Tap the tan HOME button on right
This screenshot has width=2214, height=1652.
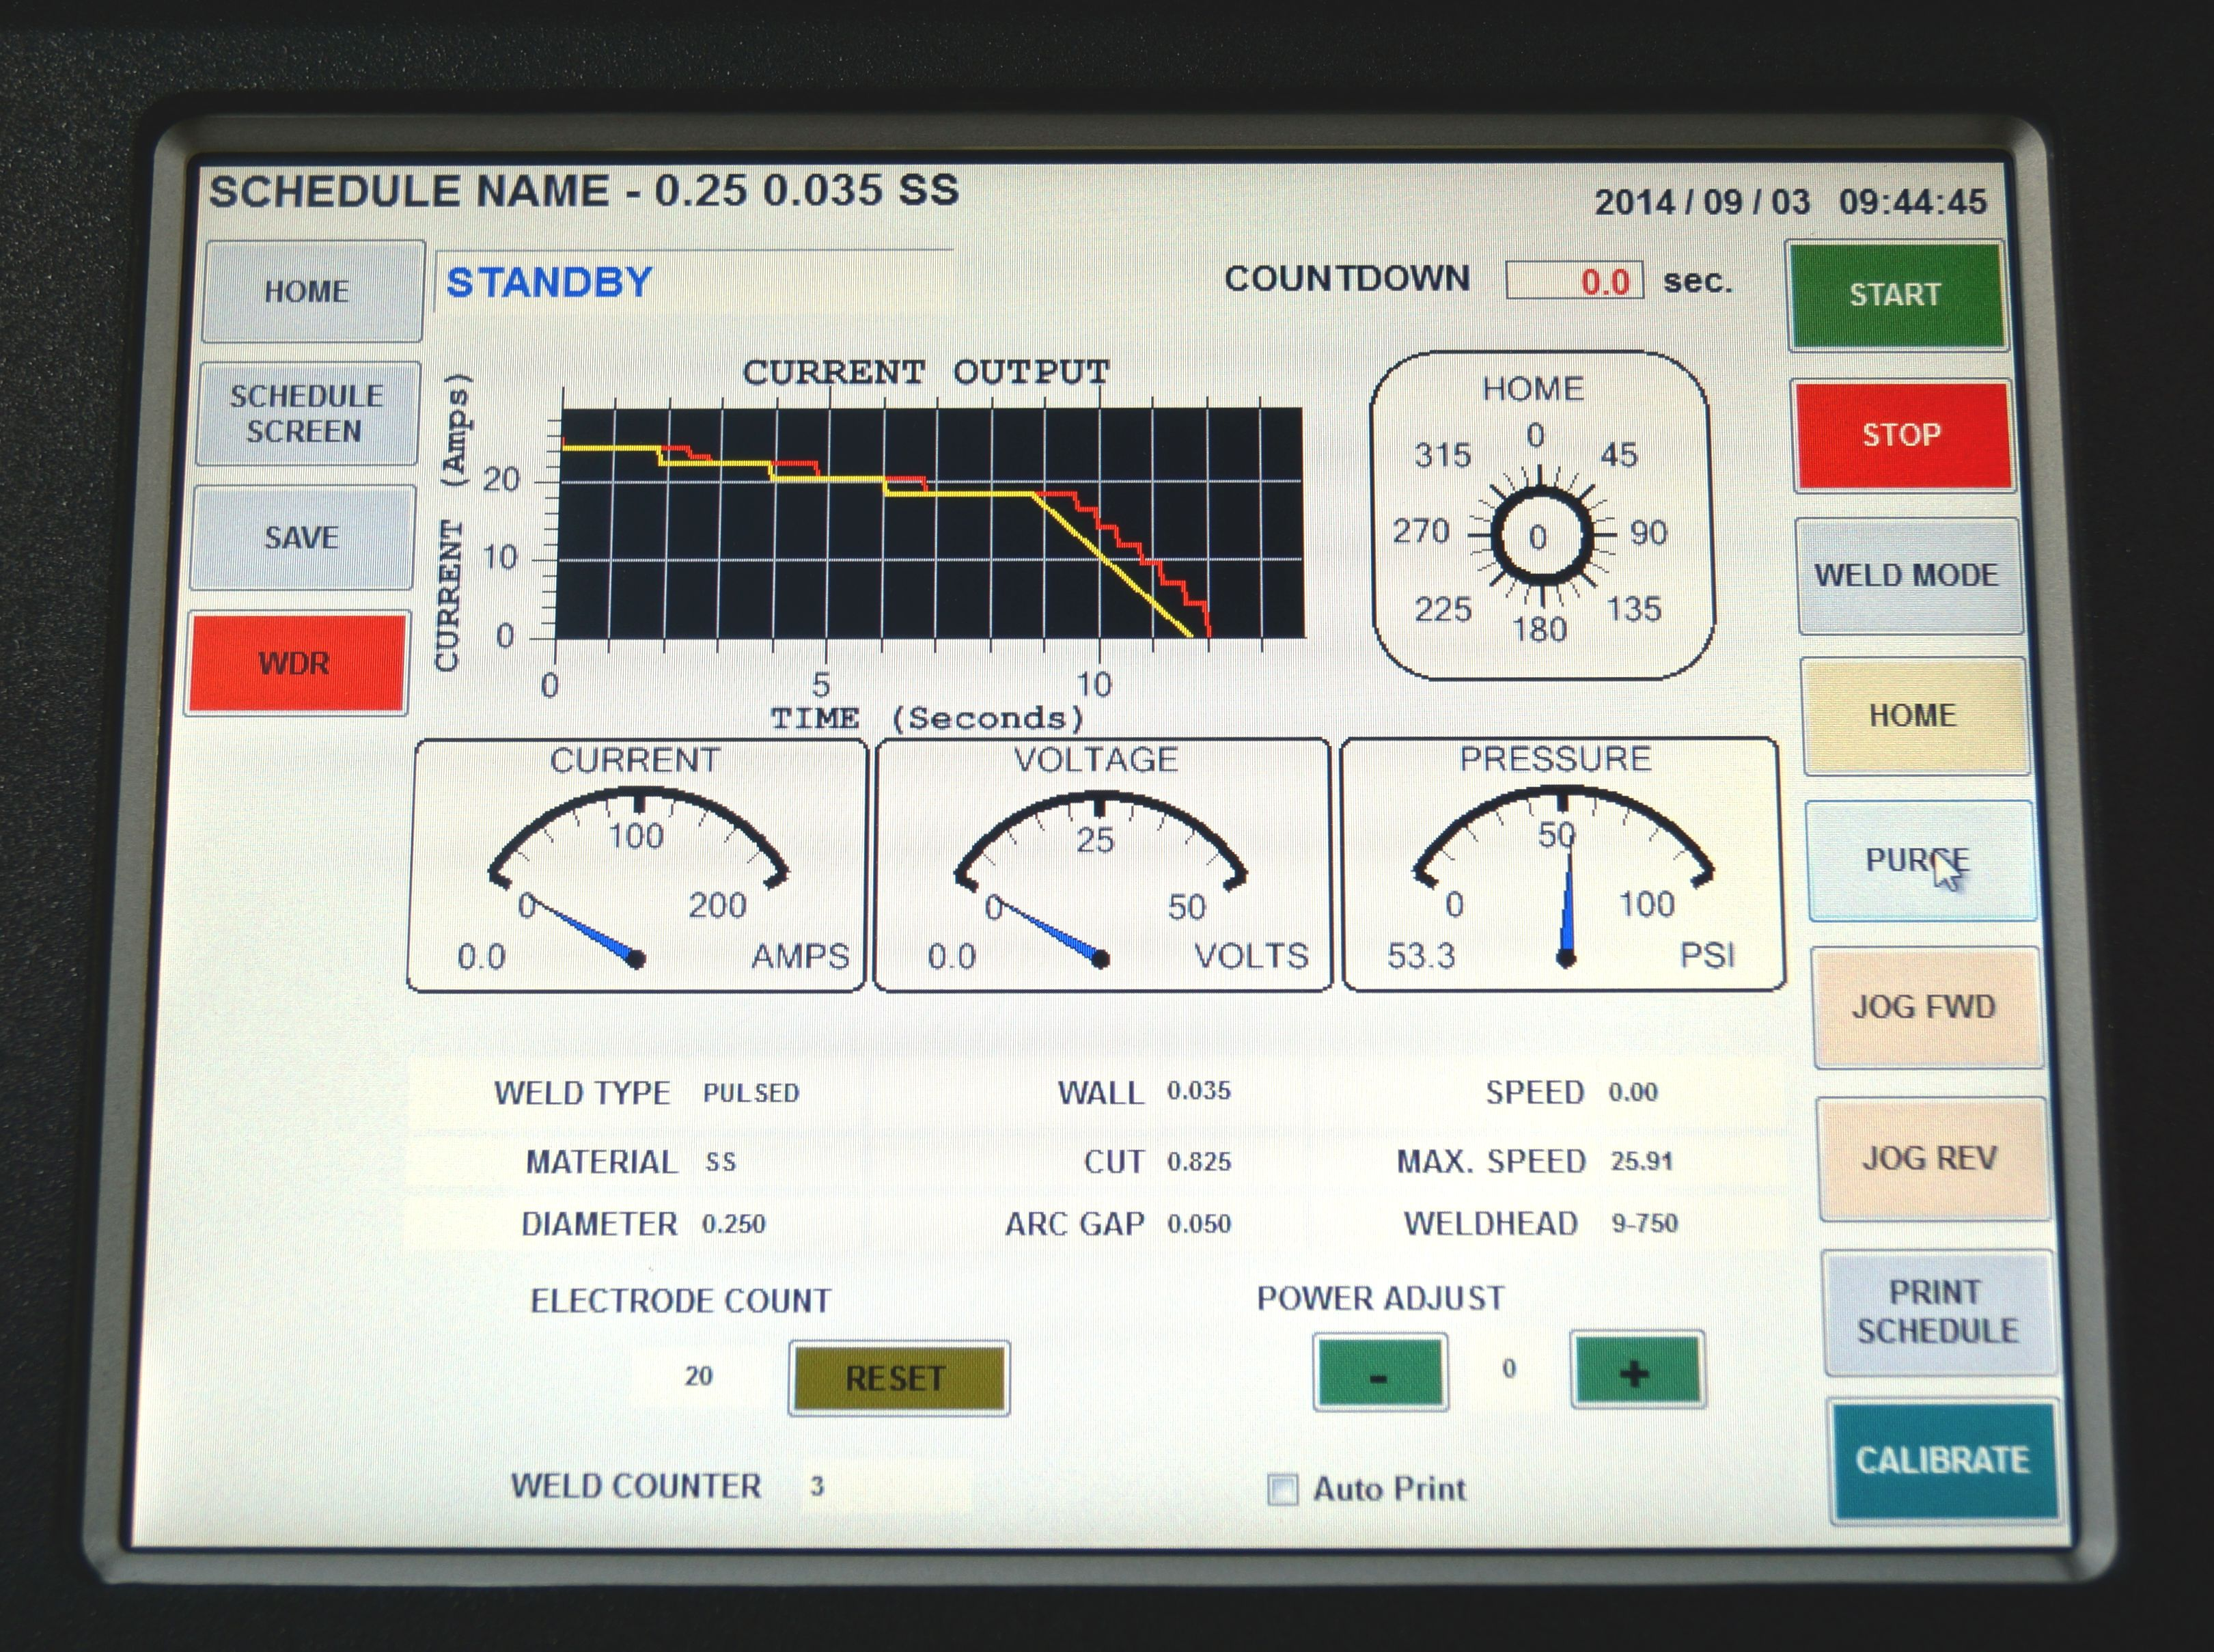click(x=1914, y=715)
